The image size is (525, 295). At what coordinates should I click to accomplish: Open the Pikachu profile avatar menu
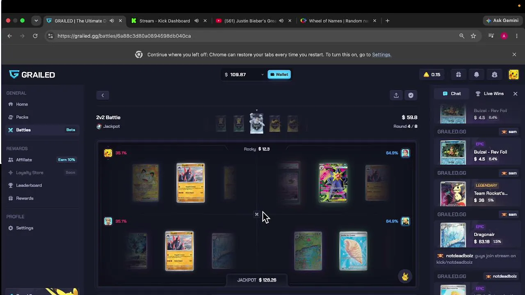[x=514, y=75]
